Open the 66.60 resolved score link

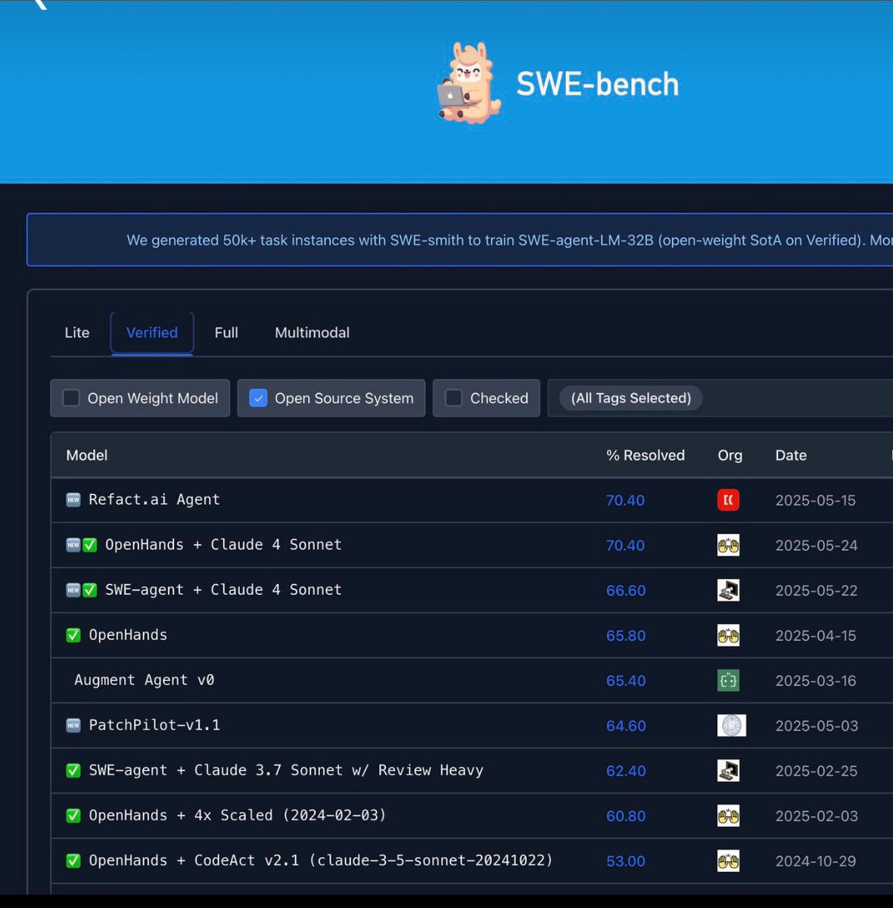tap(626, 590)
